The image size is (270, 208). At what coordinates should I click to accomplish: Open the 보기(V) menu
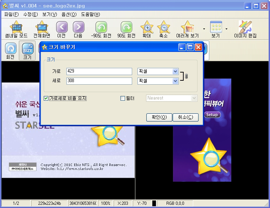click(x=50, y=15)
